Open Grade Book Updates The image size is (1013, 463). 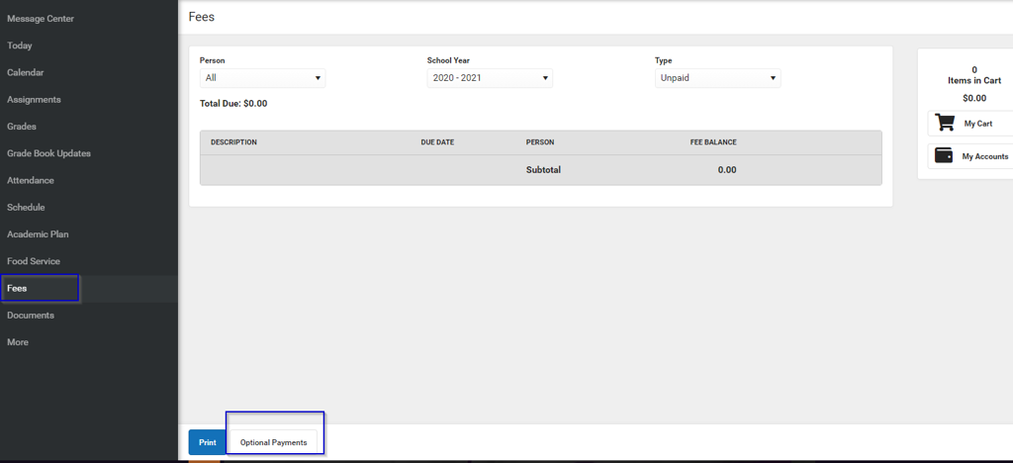[48, 153]
